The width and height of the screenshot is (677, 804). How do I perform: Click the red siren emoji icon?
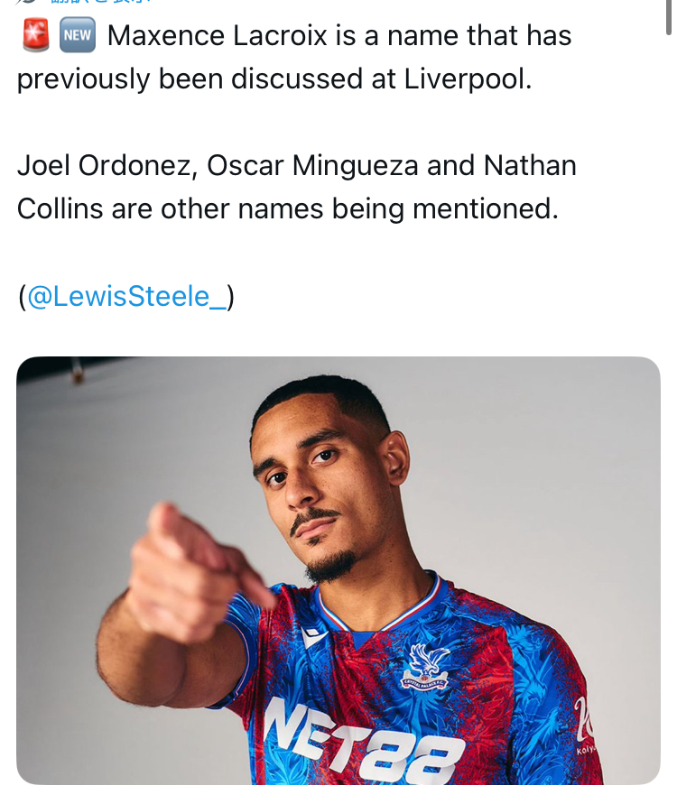(35, 36)
